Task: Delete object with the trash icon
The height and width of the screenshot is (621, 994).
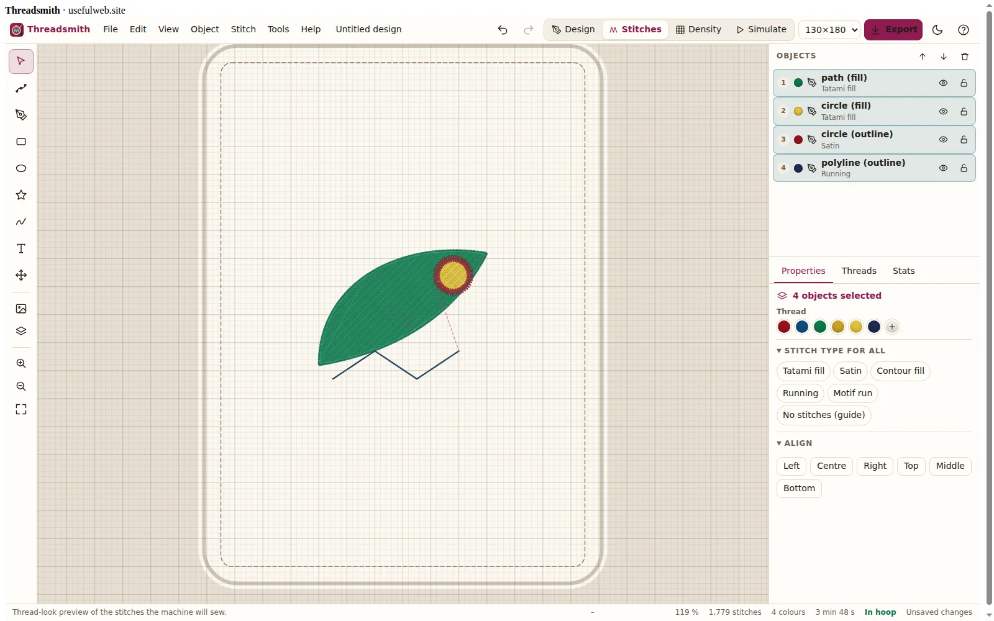Action: tap(965, 57)
